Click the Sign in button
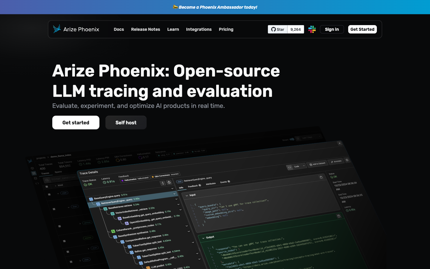Viewport: 430px width, 269px height. click(332, 29)
